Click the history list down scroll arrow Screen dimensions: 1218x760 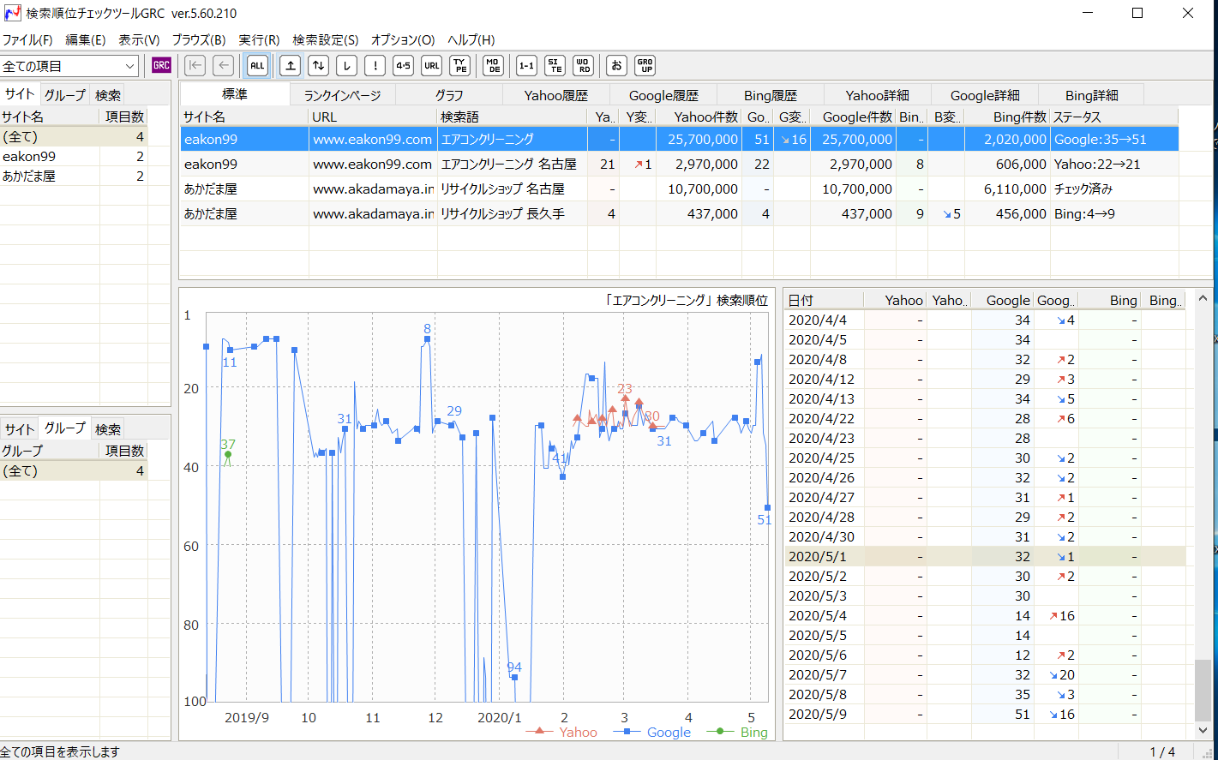[1203, 730]
